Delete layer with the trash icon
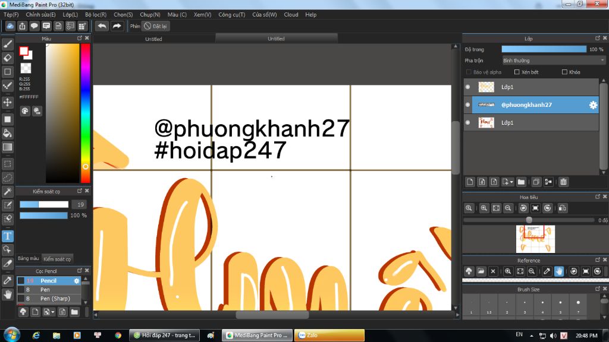Viewport: 609px width, 342px height. tap(564, 182)
